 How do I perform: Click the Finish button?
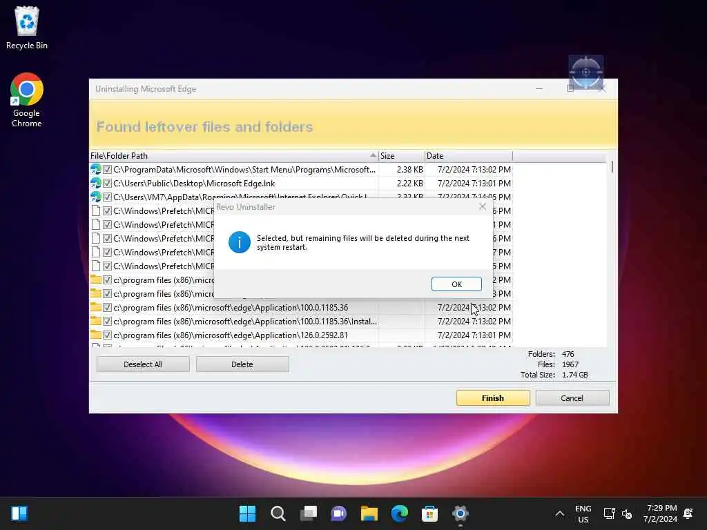pos(493,398)
